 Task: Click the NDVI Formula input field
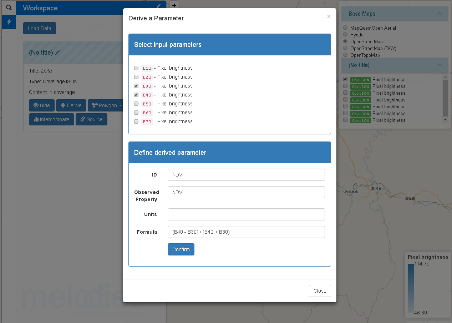click(x=246, y=232)
